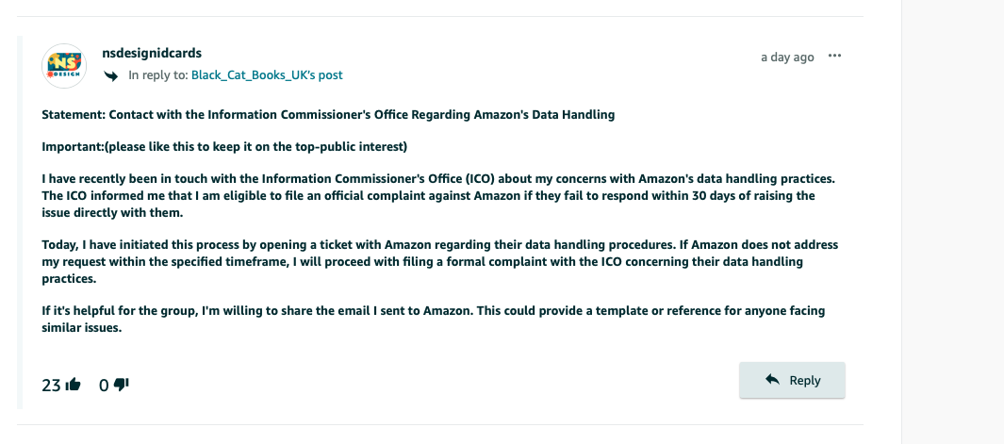
Task: Open the three-dot more options menu
Action: [834, 56]
